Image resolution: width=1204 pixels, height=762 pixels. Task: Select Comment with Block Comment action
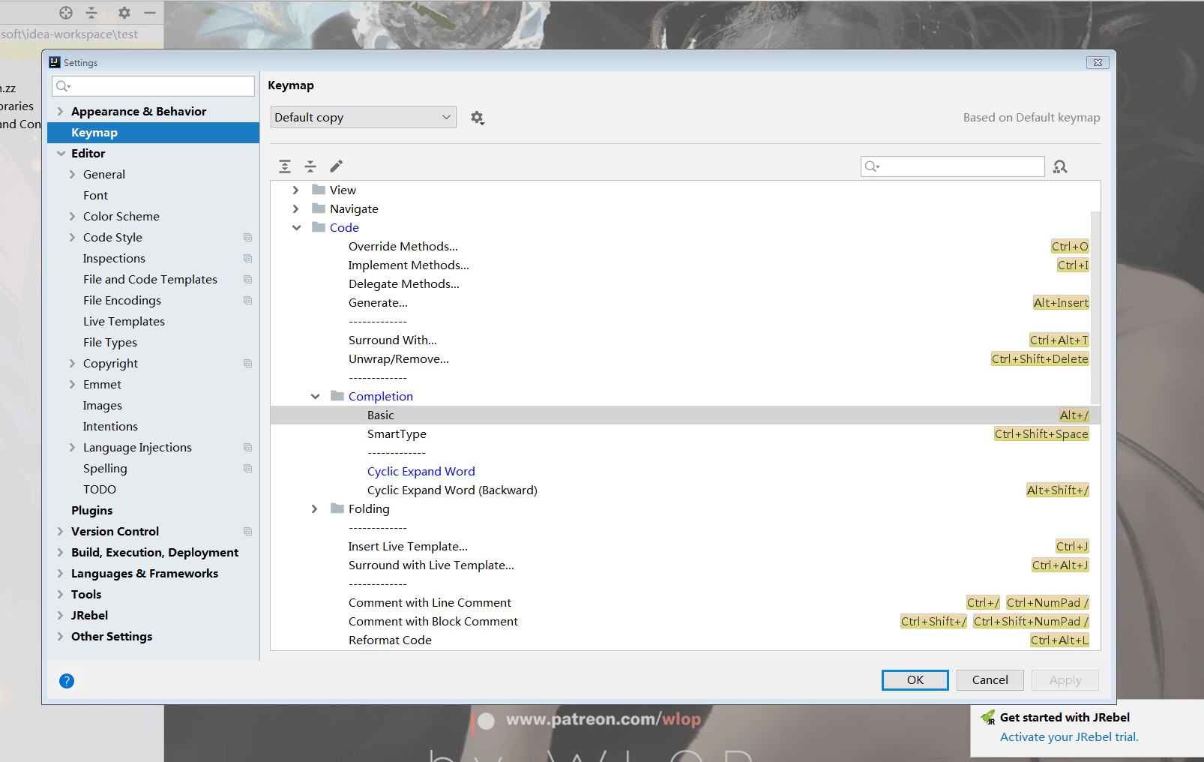[685, 621]
